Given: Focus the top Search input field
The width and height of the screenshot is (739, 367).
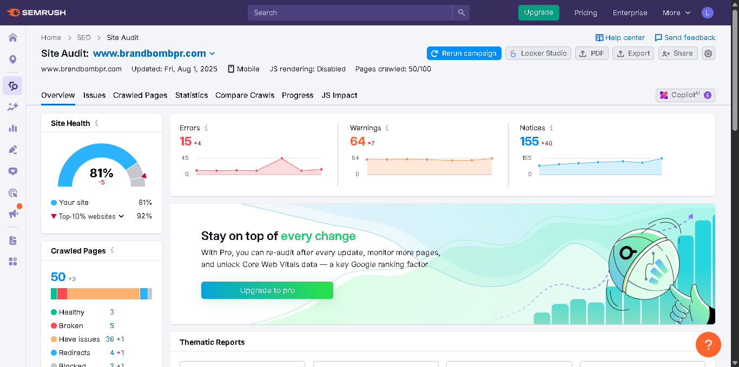Looking at the screenshot, I should (x=350, y=12).
